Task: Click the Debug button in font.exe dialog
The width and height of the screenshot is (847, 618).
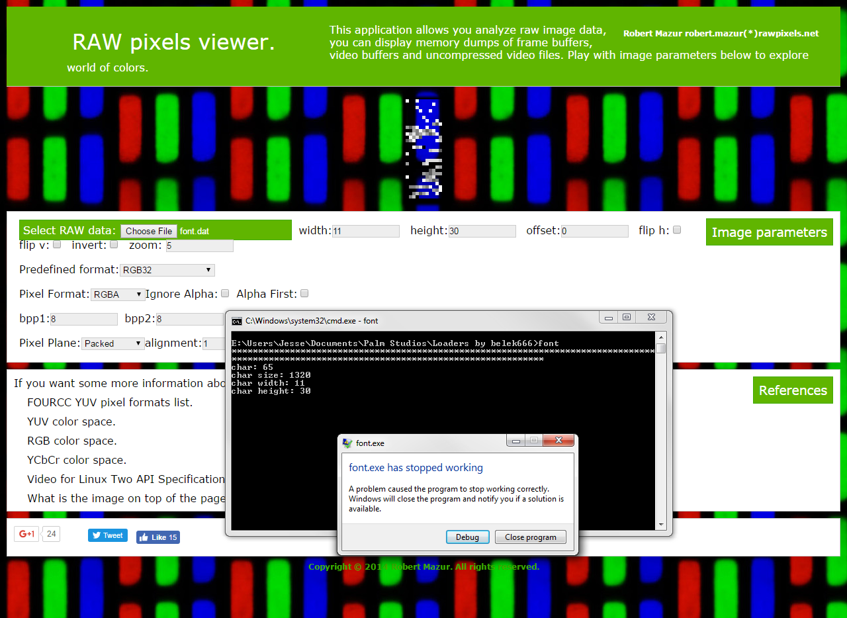Action: (467, 537)
